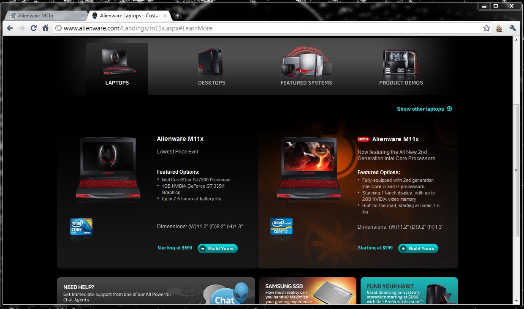The width and height of the screenshot is (524, 309).
Task: Switch to the Alienware M11x browser tab
Action: [x=46, y=16]
